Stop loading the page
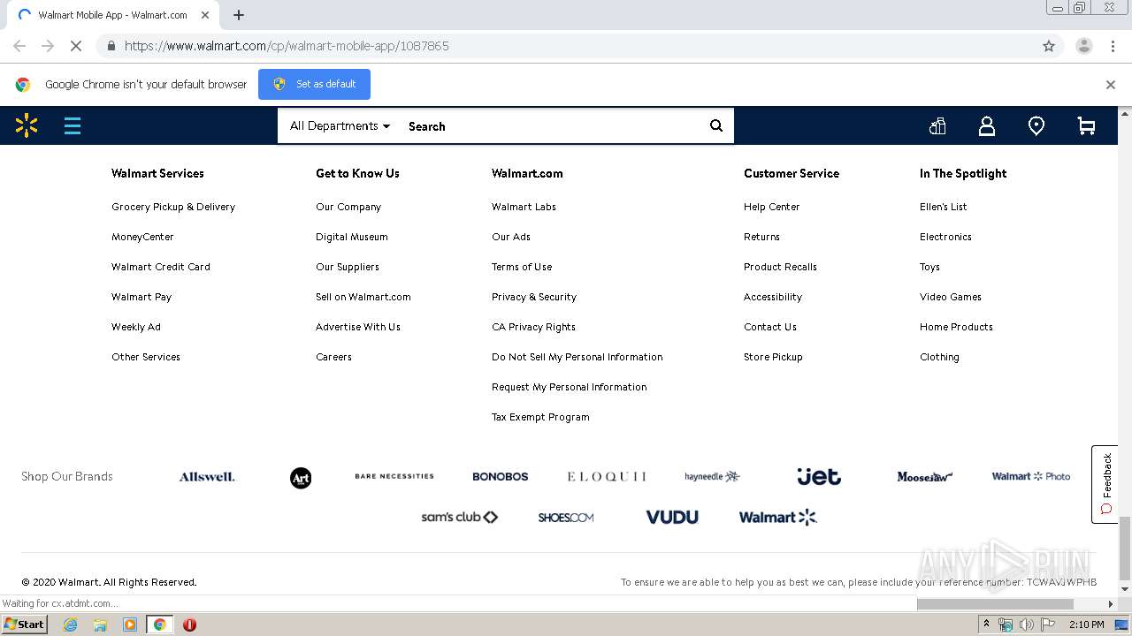 (x=76, y=46)
